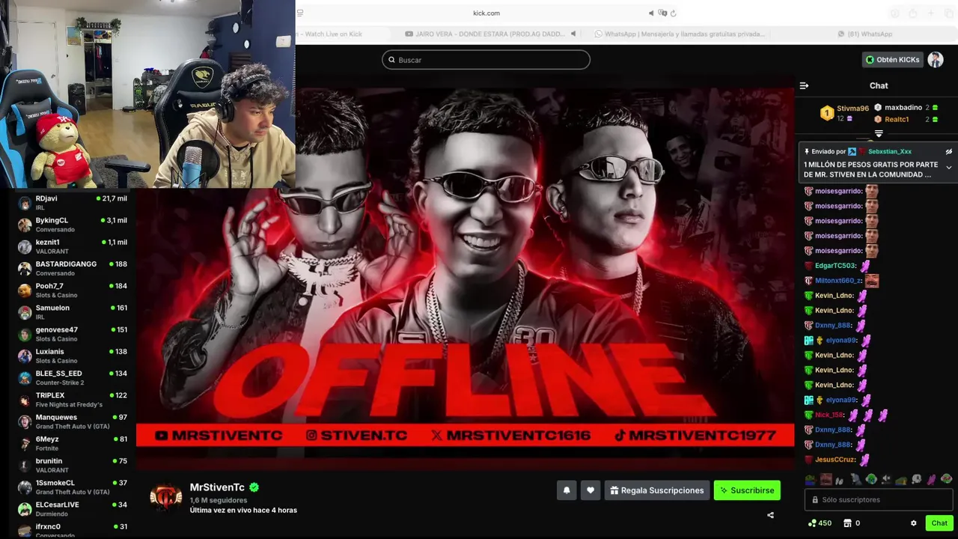Click the 450 channel points icon
The image size is (958, 539).
click(x=812, y=523)
